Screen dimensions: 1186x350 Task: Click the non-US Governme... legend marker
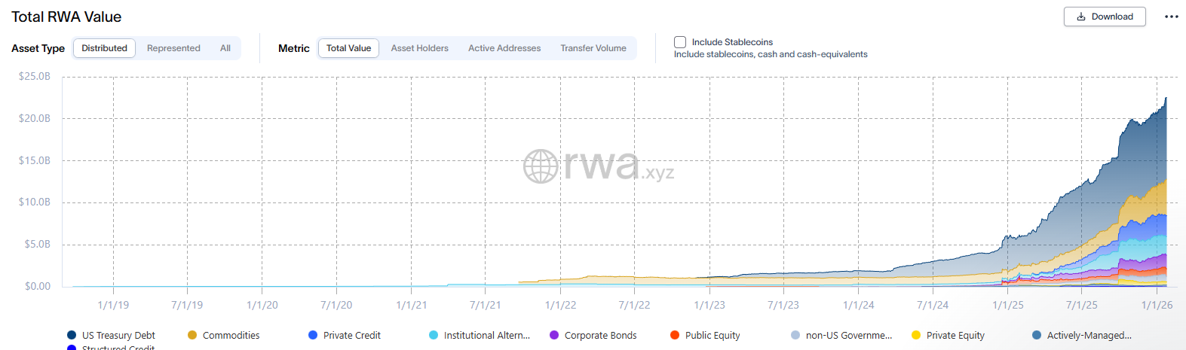coord(795,335)
